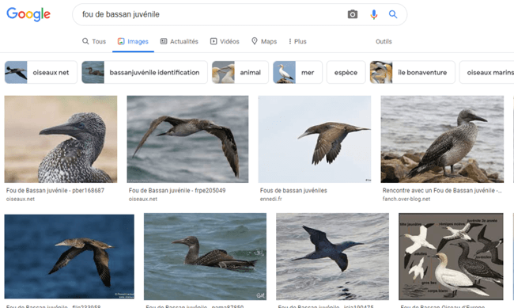514x308 pixels.
Task: Open the Plus more options menu
Action: tap(297, 41)
